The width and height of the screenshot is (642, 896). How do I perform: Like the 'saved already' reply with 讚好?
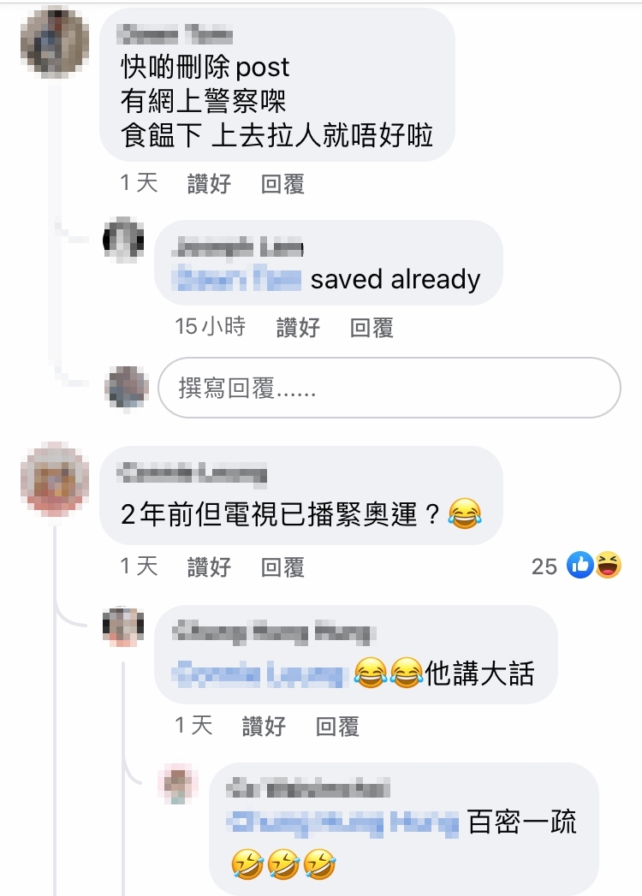[298, 328]
